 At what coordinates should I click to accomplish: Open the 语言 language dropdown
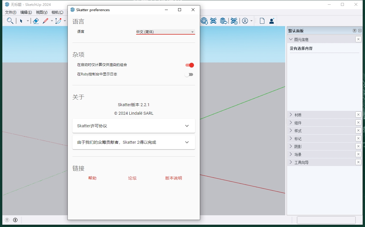pyautogui.click(x=165, y=32)
